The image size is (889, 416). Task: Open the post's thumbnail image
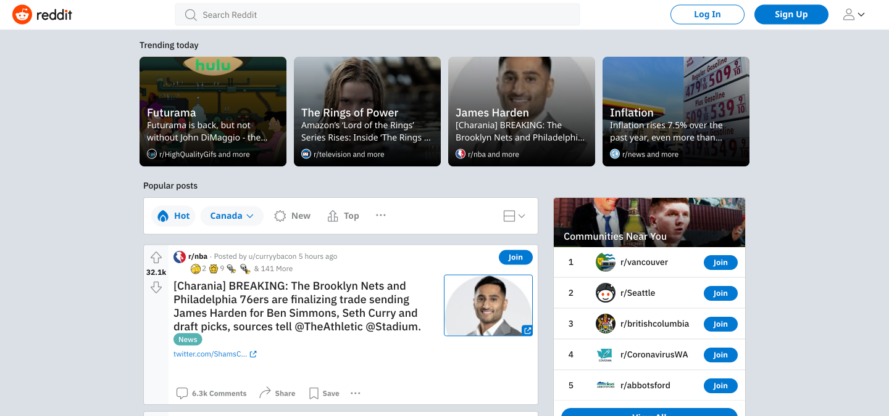[x=488, y=305]
